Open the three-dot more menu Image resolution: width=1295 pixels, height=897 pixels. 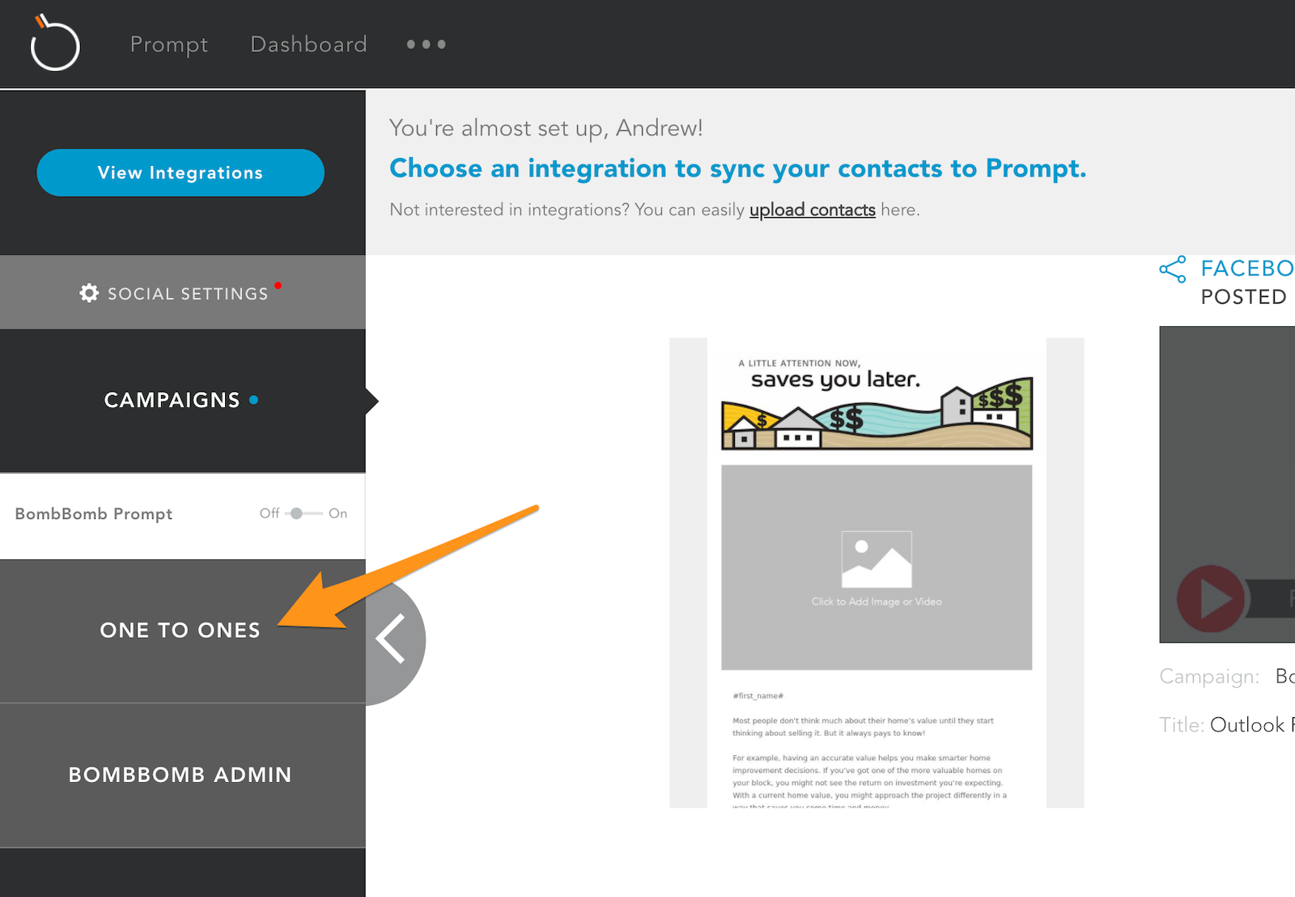coord(426,45)
